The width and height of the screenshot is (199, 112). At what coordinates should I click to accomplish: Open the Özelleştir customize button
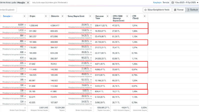192,10
